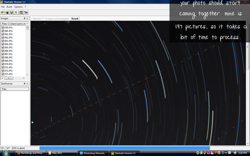This screenshot has height=156, width=250.
Task: Toggle the 061.JPG checkbox
Action: click(3, 34)
